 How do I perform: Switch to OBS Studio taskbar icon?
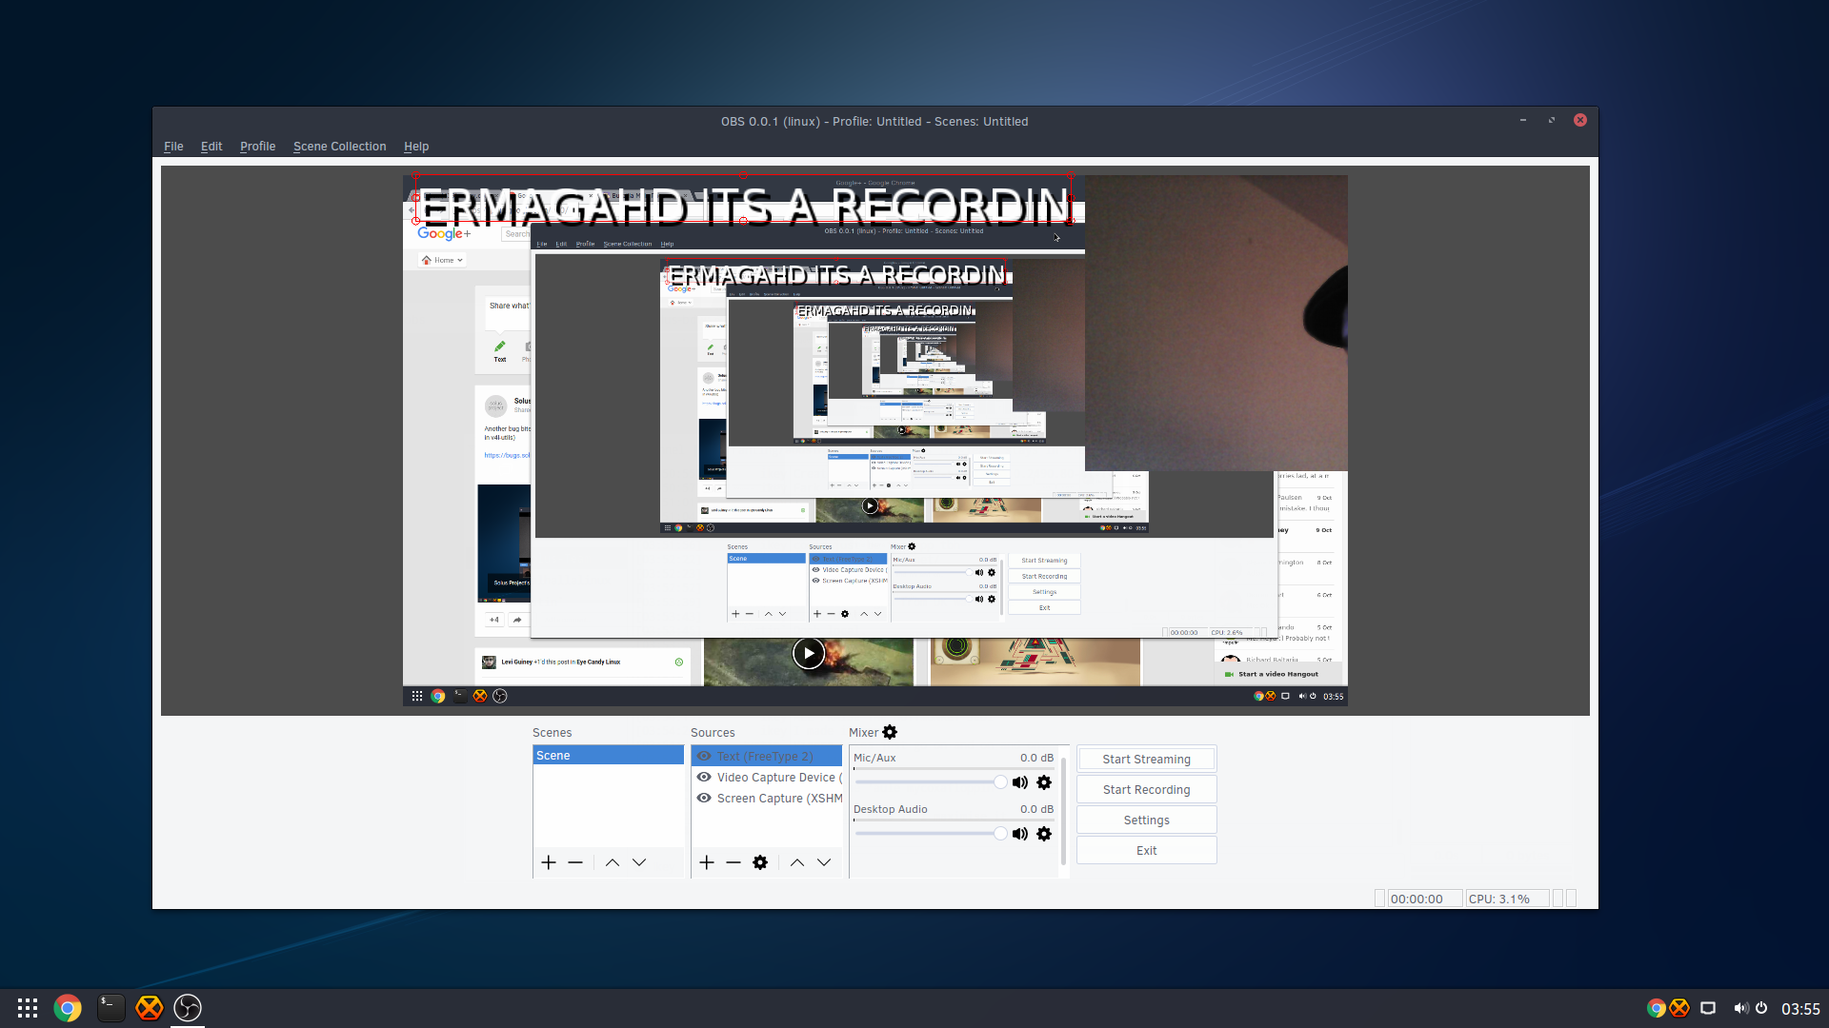[x=188, y=1008]
